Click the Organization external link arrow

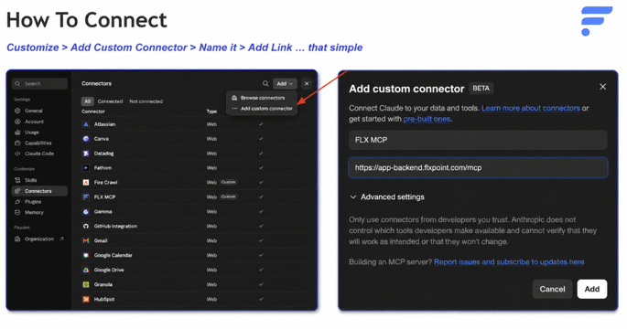coord(61,239)
